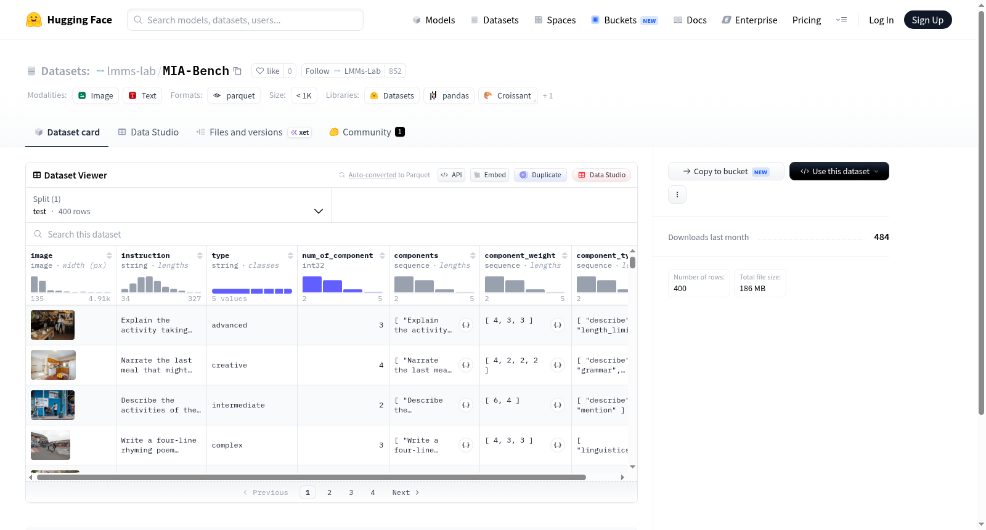Open the Datasets library tag
This screenshot has width=986, height=530.
pos(392,95)
